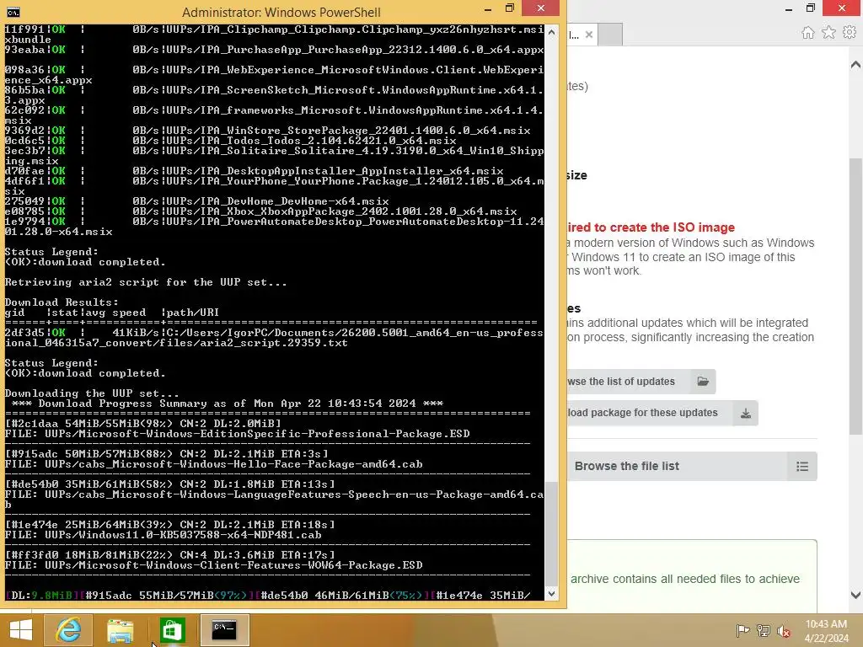Image resolution: width=863 pixels, height=647 pixels.
Task: Open Browse the file list
Action: 692,467
